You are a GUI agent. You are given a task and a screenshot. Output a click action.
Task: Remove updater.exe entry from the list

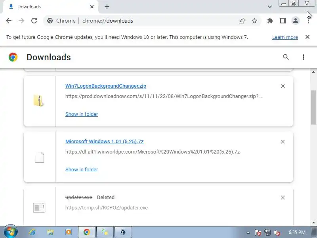click(283, 198)
